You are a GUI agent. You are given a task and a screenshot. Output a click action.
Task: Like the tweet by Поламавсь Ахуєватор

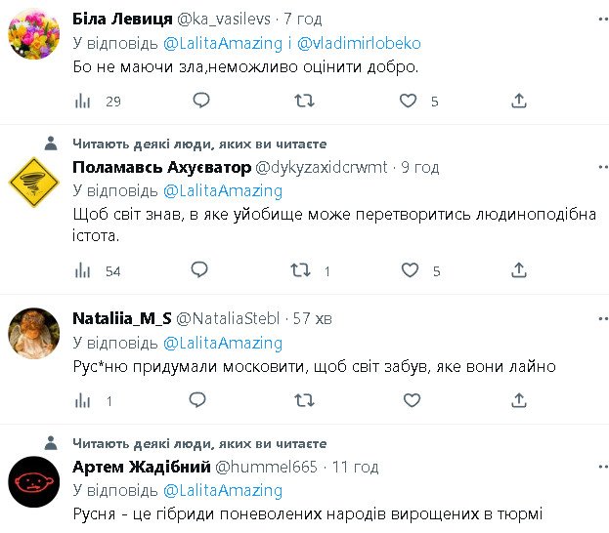[410, 270]
